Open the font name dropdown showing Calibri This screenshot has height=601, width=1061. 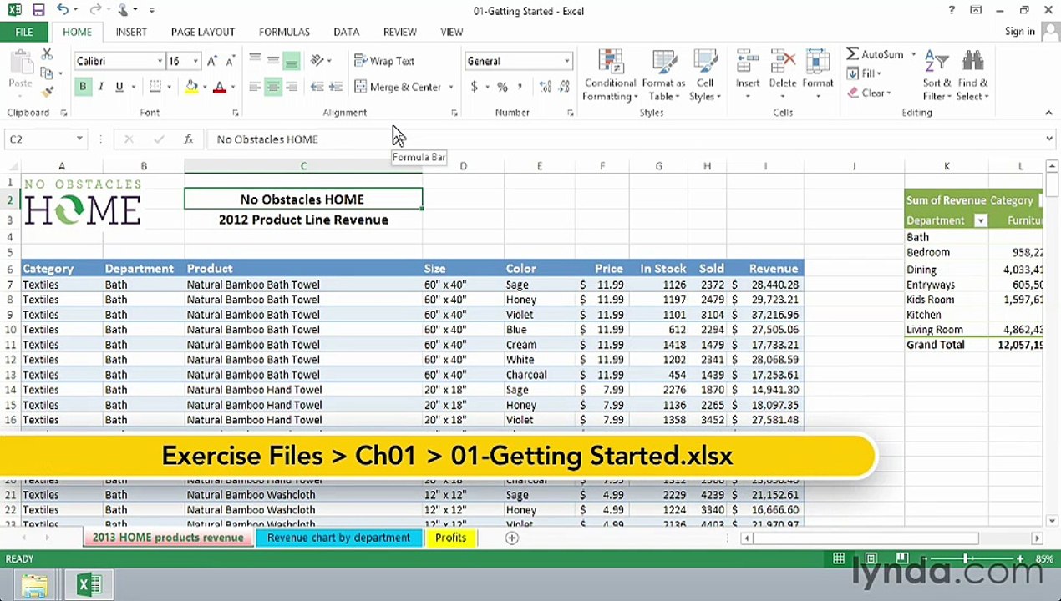tap(160, 61)
